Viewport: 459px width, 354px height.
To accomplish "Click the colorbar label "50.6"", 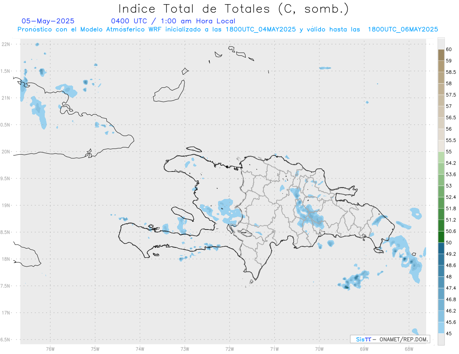I will coord(451,231).
